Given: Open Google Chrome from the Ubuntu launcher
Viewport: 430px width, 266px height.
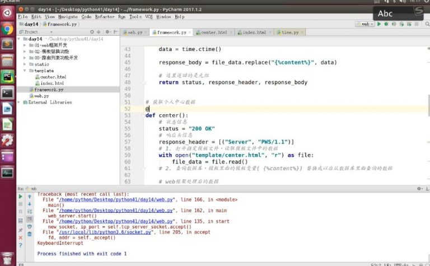Looking at the screenshot, I should (x=7, y=29).
